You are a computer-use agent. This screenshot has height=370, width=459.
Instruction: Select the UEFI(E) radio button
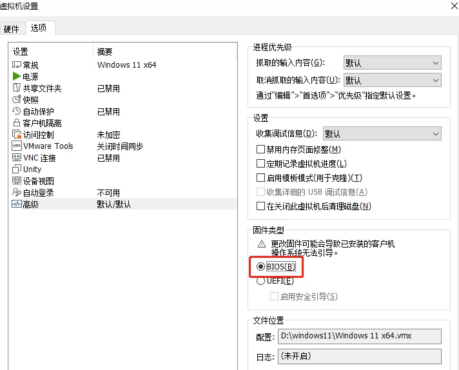click(260, 281)
